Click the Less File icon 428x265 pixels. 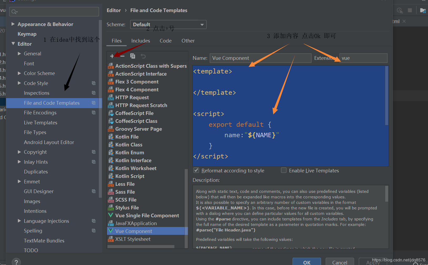(111, 184)
